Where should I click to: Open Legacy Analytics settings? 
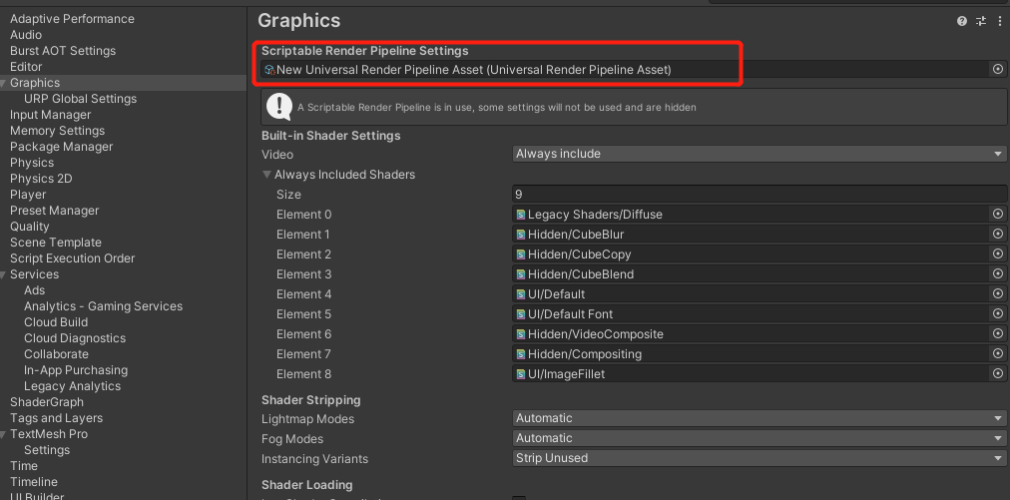pos(72,386)
